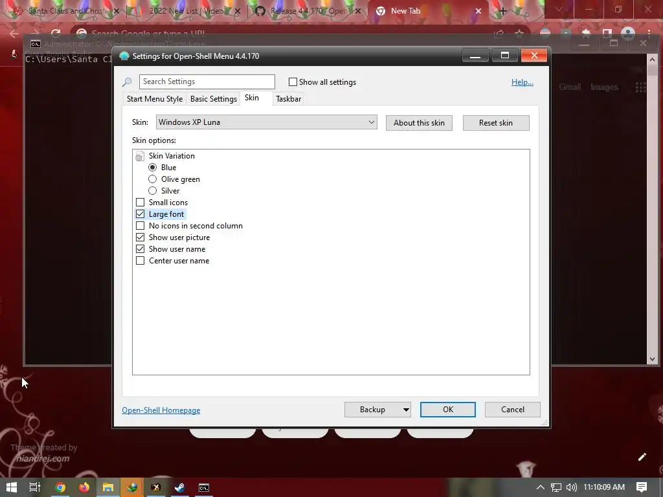Viewport: 663px width, 497px height.
Task: Go back in Chrome
Action: coord(14,34)
